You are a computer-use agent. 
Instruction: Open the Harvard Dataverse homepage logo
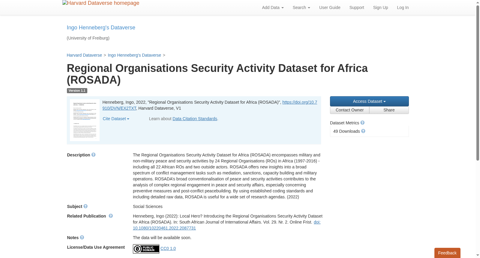pyautogui.click(x=101, y=3)
